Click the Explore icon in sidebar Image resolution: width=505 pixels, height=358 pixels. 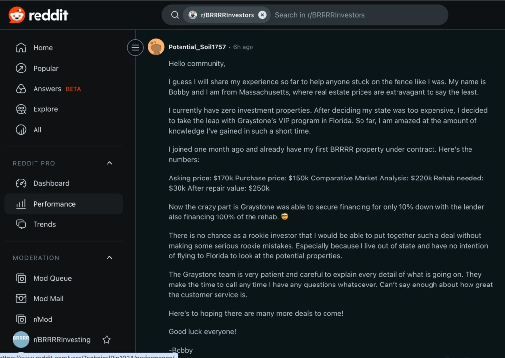tap(21, 109)
